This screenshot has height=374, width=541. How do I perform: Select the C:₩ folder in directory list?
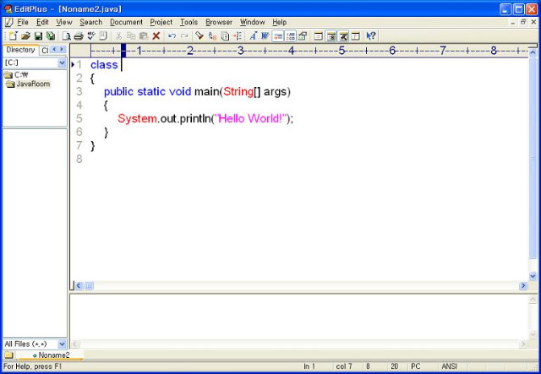click(x=16, y=75)
